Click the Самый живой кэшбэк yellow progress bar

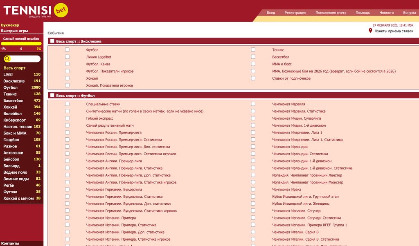pos(21,43)
